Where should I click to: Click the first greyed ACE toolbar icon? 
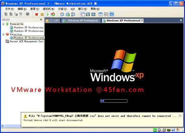(6, 14)
